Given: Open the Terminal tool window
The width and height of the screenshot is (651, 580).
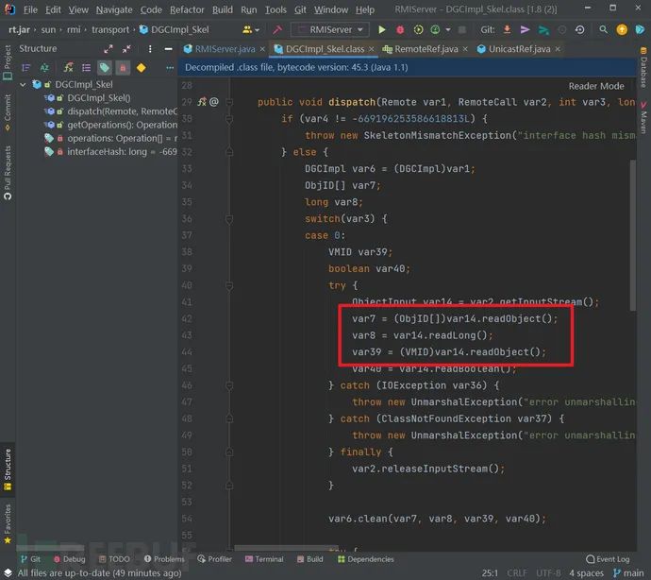Looking at the screenshot, I should pyautogui.click(x=264, y=559).
